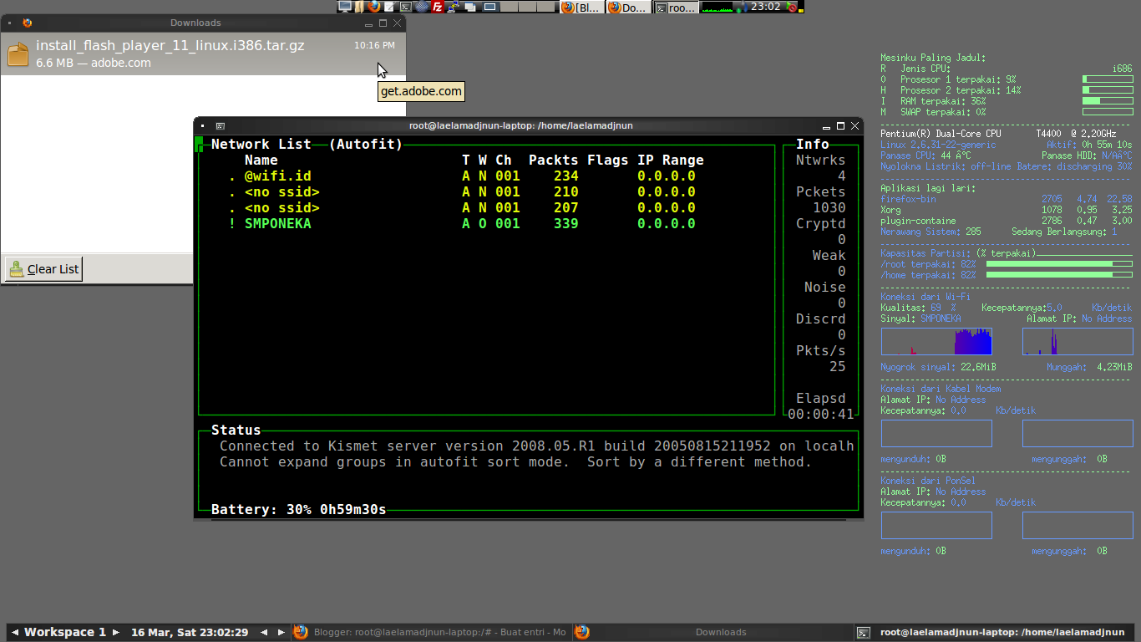The width and height of the screenshot is (1141, 642).
Task: Activate the Blogger Firefox window in bottom taskbar
Action: (429, 632)
